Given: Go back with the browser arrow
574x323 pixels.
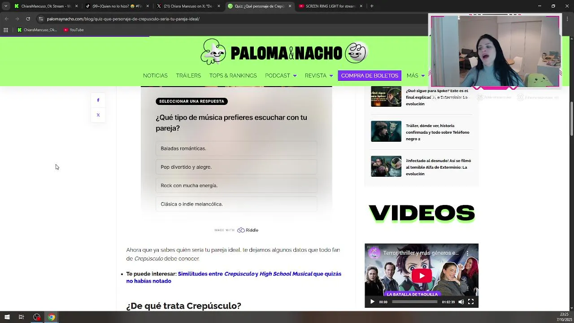Looking at the screenshot, I should pos(6,19).
